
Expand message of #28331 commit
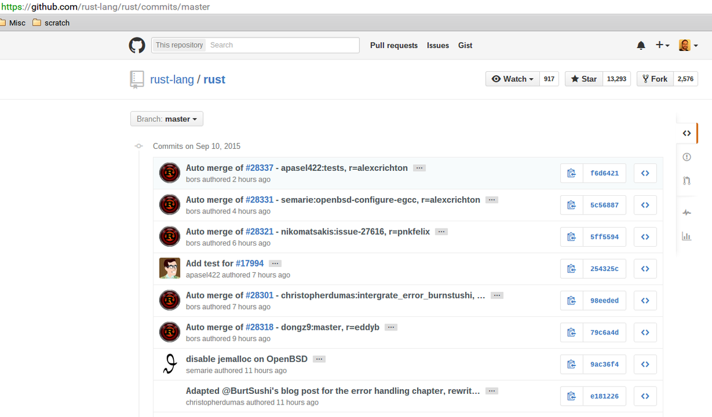click(492, 200)
